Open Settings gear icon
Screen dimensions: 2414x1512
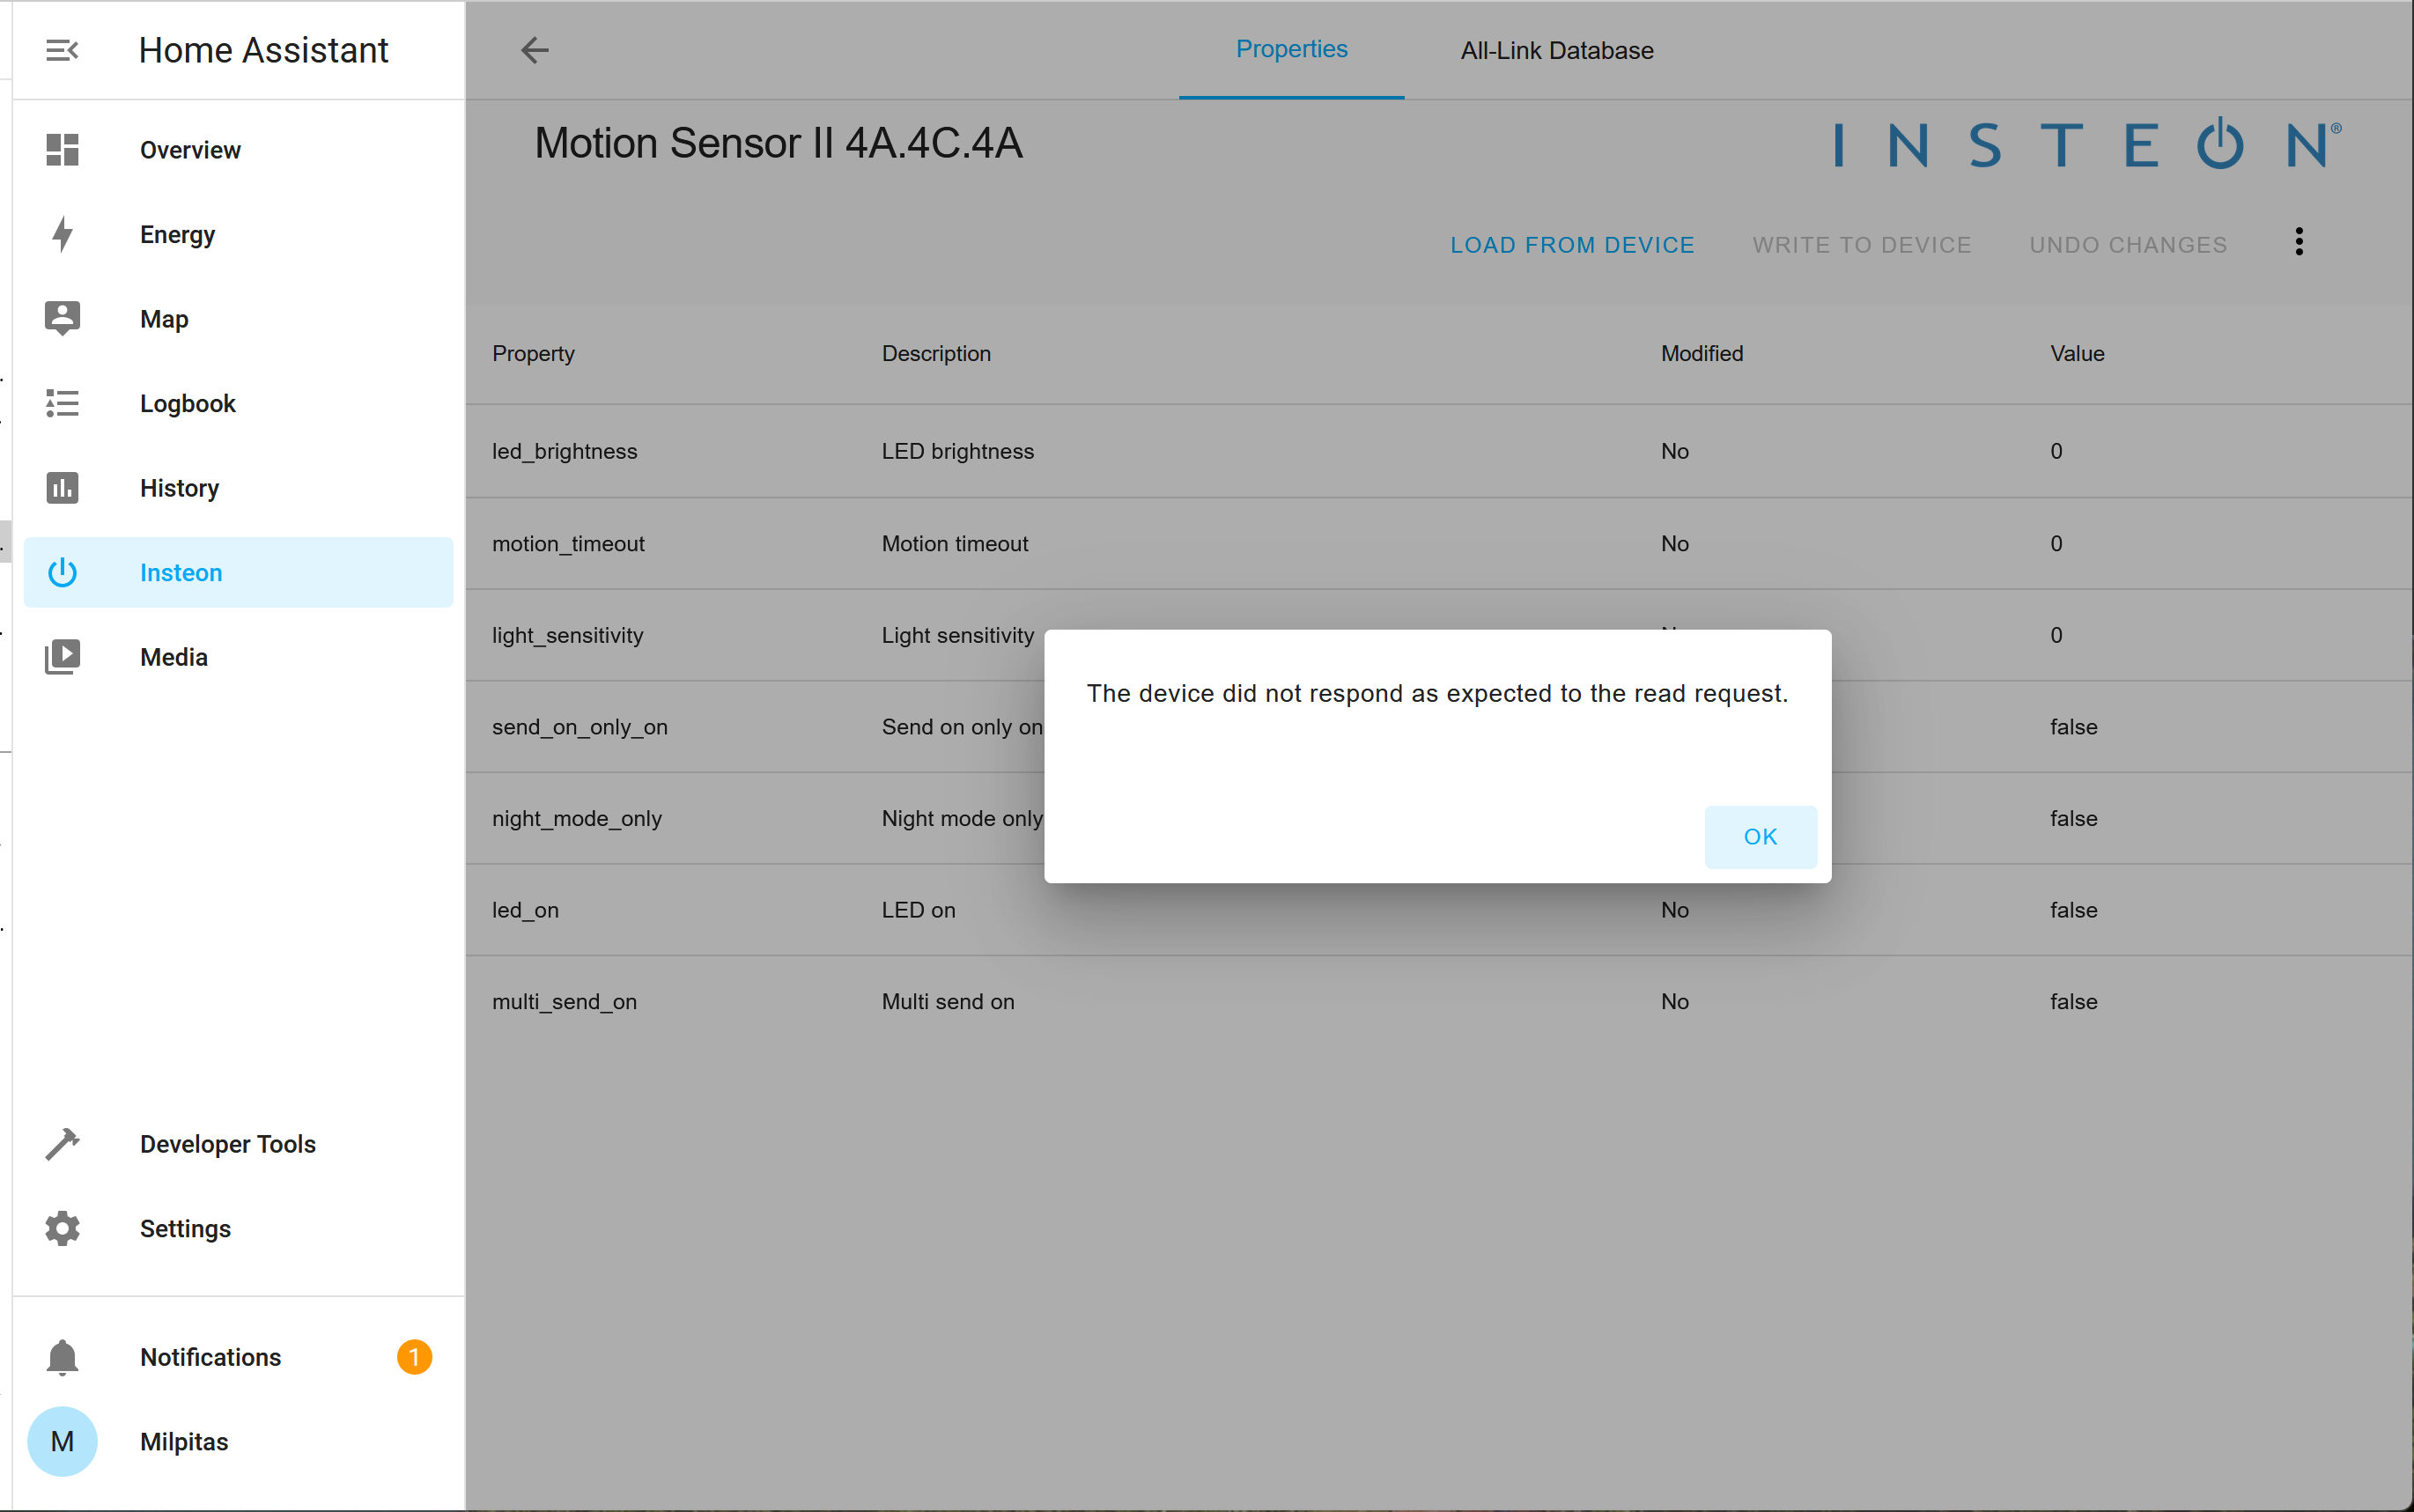click(x=62, y=1228)
